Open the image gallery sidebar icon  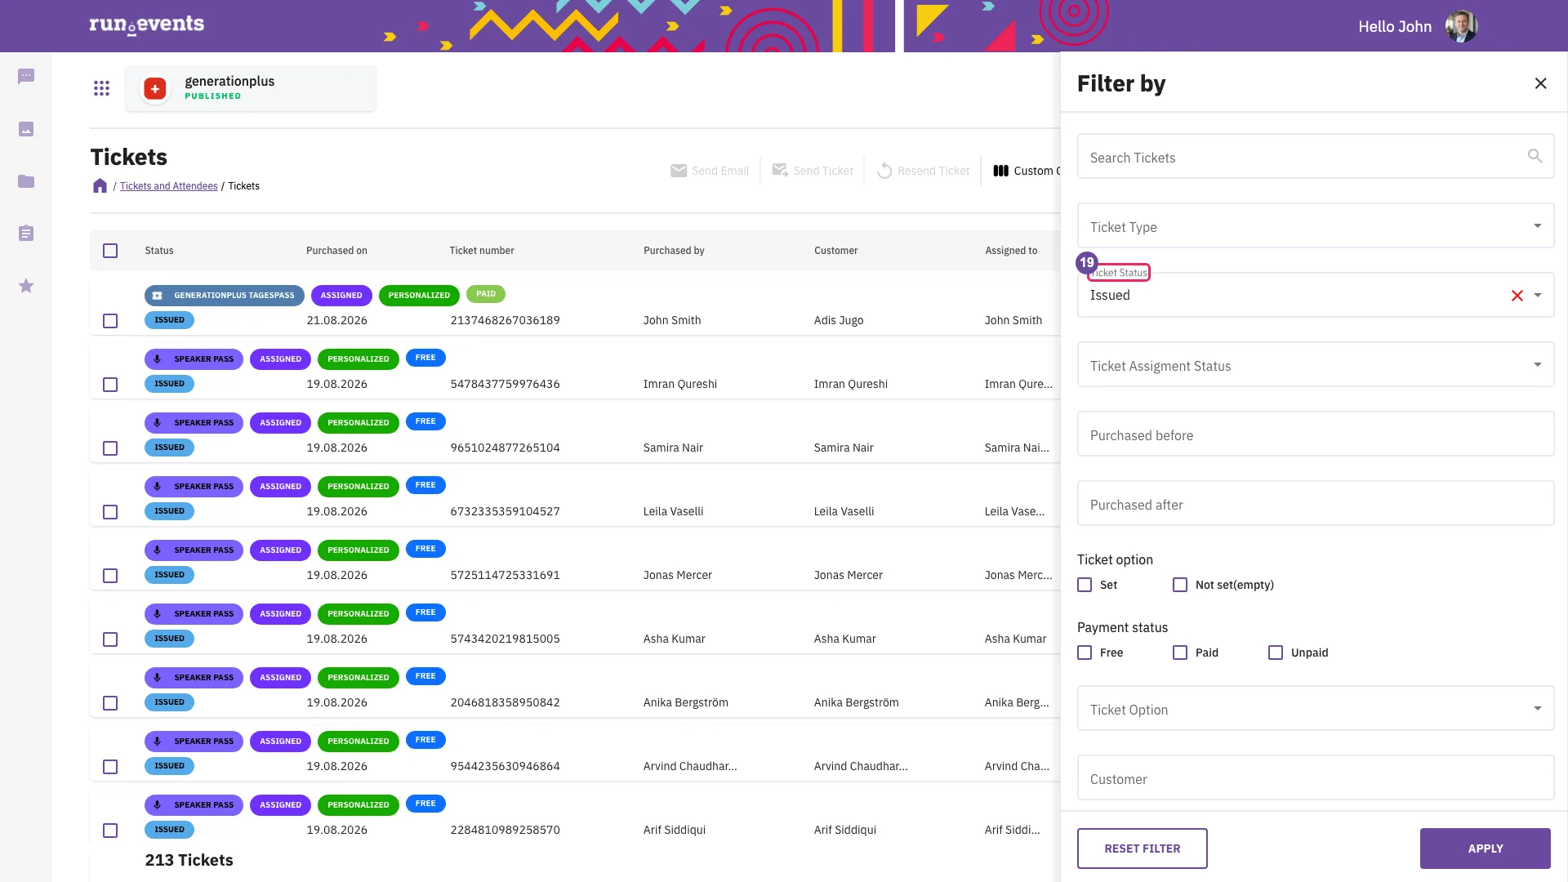(x=26, y=129)
